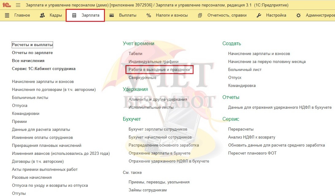Open the hamburger main menu icon
Image resolution: width=335 pixels, height=196 pixels.
(x=18, y=5)
